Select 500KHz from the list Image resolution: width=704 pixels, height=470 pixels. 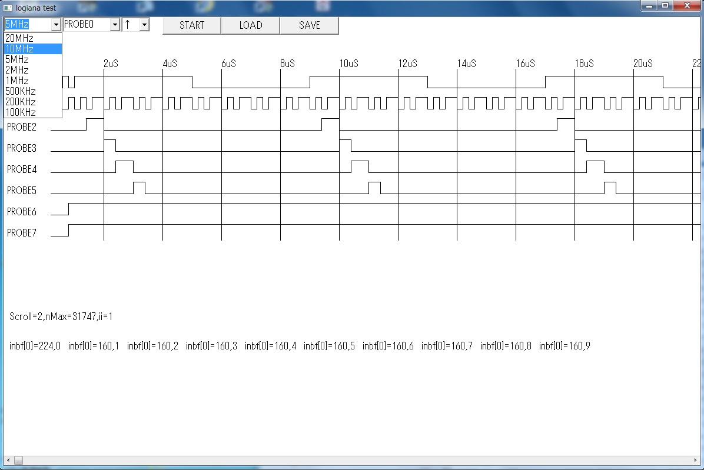(33, 91)
